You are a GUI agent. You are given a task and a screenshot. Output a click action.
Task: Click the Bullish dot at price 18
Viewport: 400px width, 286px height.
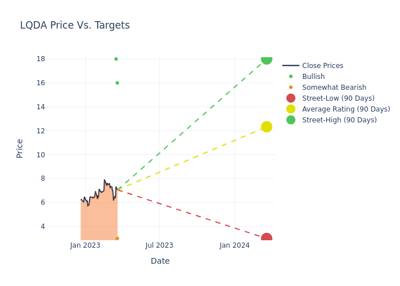[116, 59]
